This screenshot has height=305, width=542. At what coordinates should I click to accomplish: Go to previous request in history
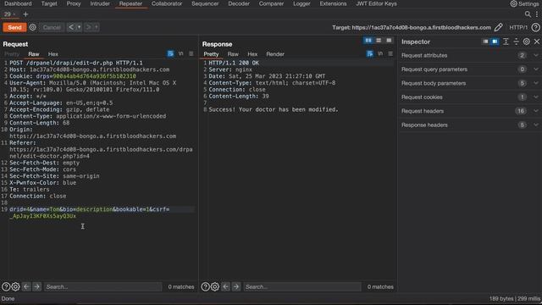71,27
